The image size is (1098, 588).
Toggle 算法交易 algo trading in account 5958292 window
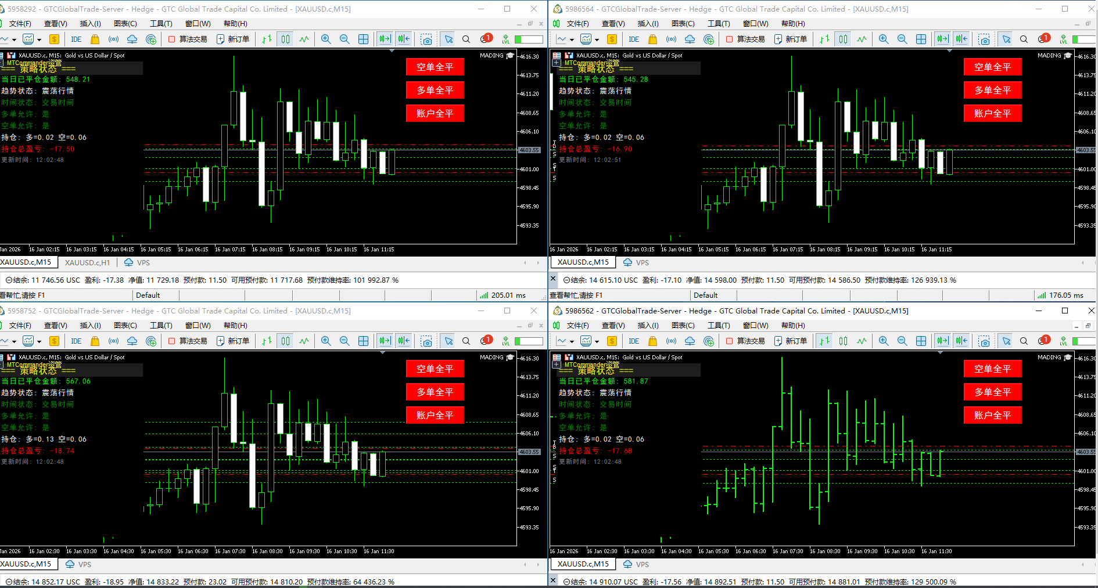[x=188, y=39]
